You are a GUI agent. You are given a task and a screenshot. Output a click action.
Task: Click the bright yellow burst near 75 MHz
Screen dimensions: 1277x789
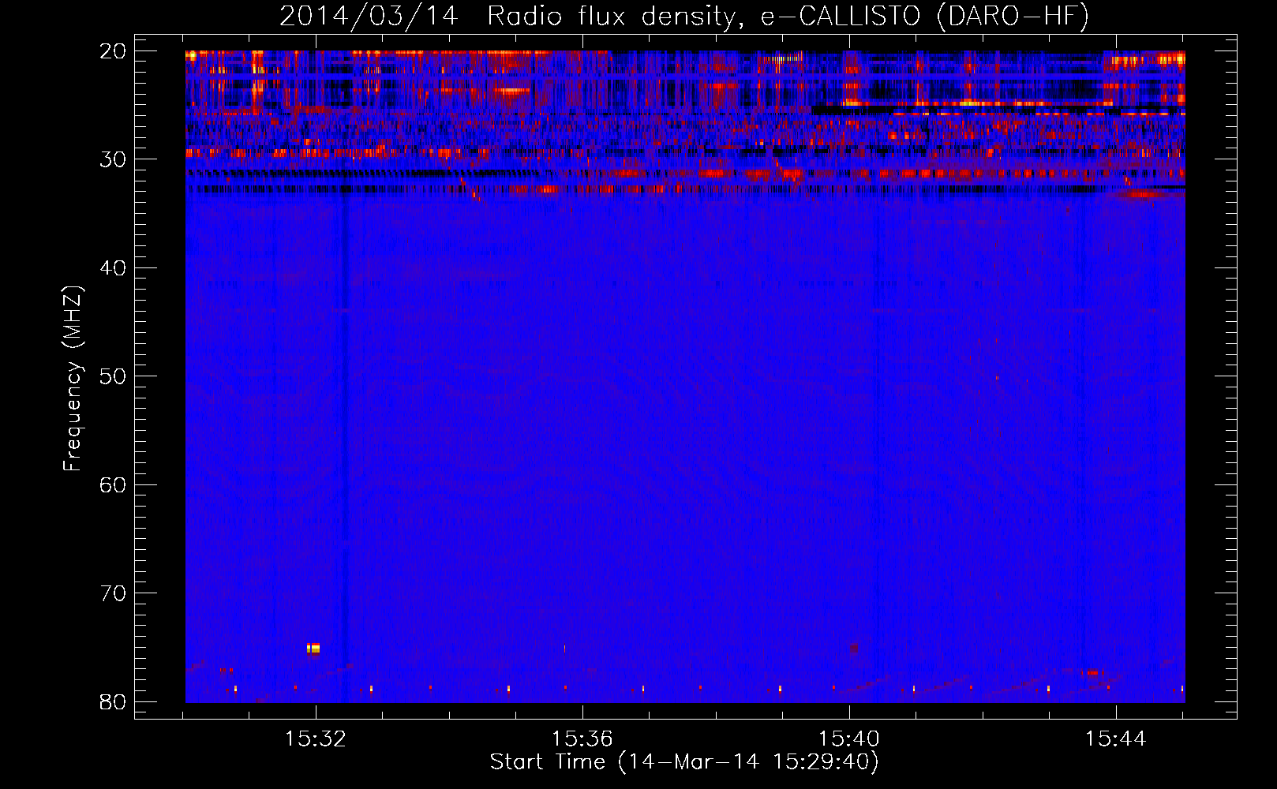pyautogui.click(x=313, y=649)
